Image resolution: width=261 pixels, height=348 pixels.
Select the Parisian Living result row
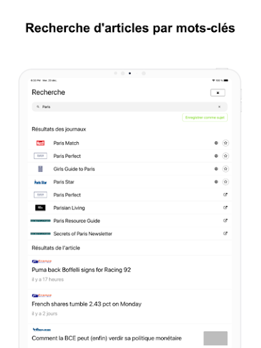pos(130,208)
